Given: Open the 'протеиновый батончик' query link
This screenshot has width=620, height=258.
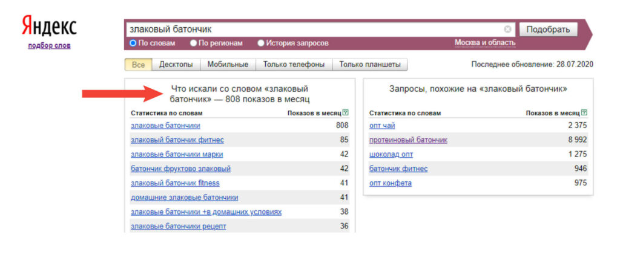Looking at the screenshot, I should pyautogui.click(x=408, y=140).
